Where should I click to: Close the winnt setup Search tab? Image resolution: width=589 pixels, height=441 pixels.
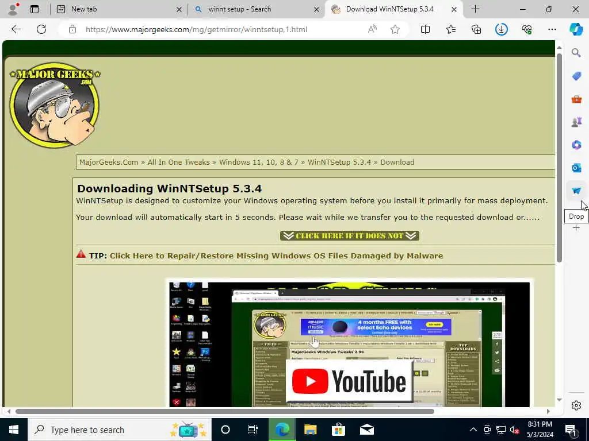click(x=317, y=9)
